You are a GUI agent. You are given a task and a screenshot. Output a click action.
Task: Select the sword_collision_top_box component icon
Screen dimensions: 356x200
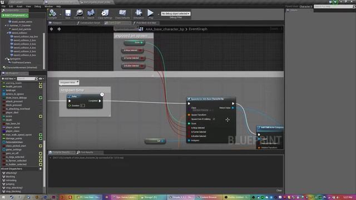(x=11, y=37)
